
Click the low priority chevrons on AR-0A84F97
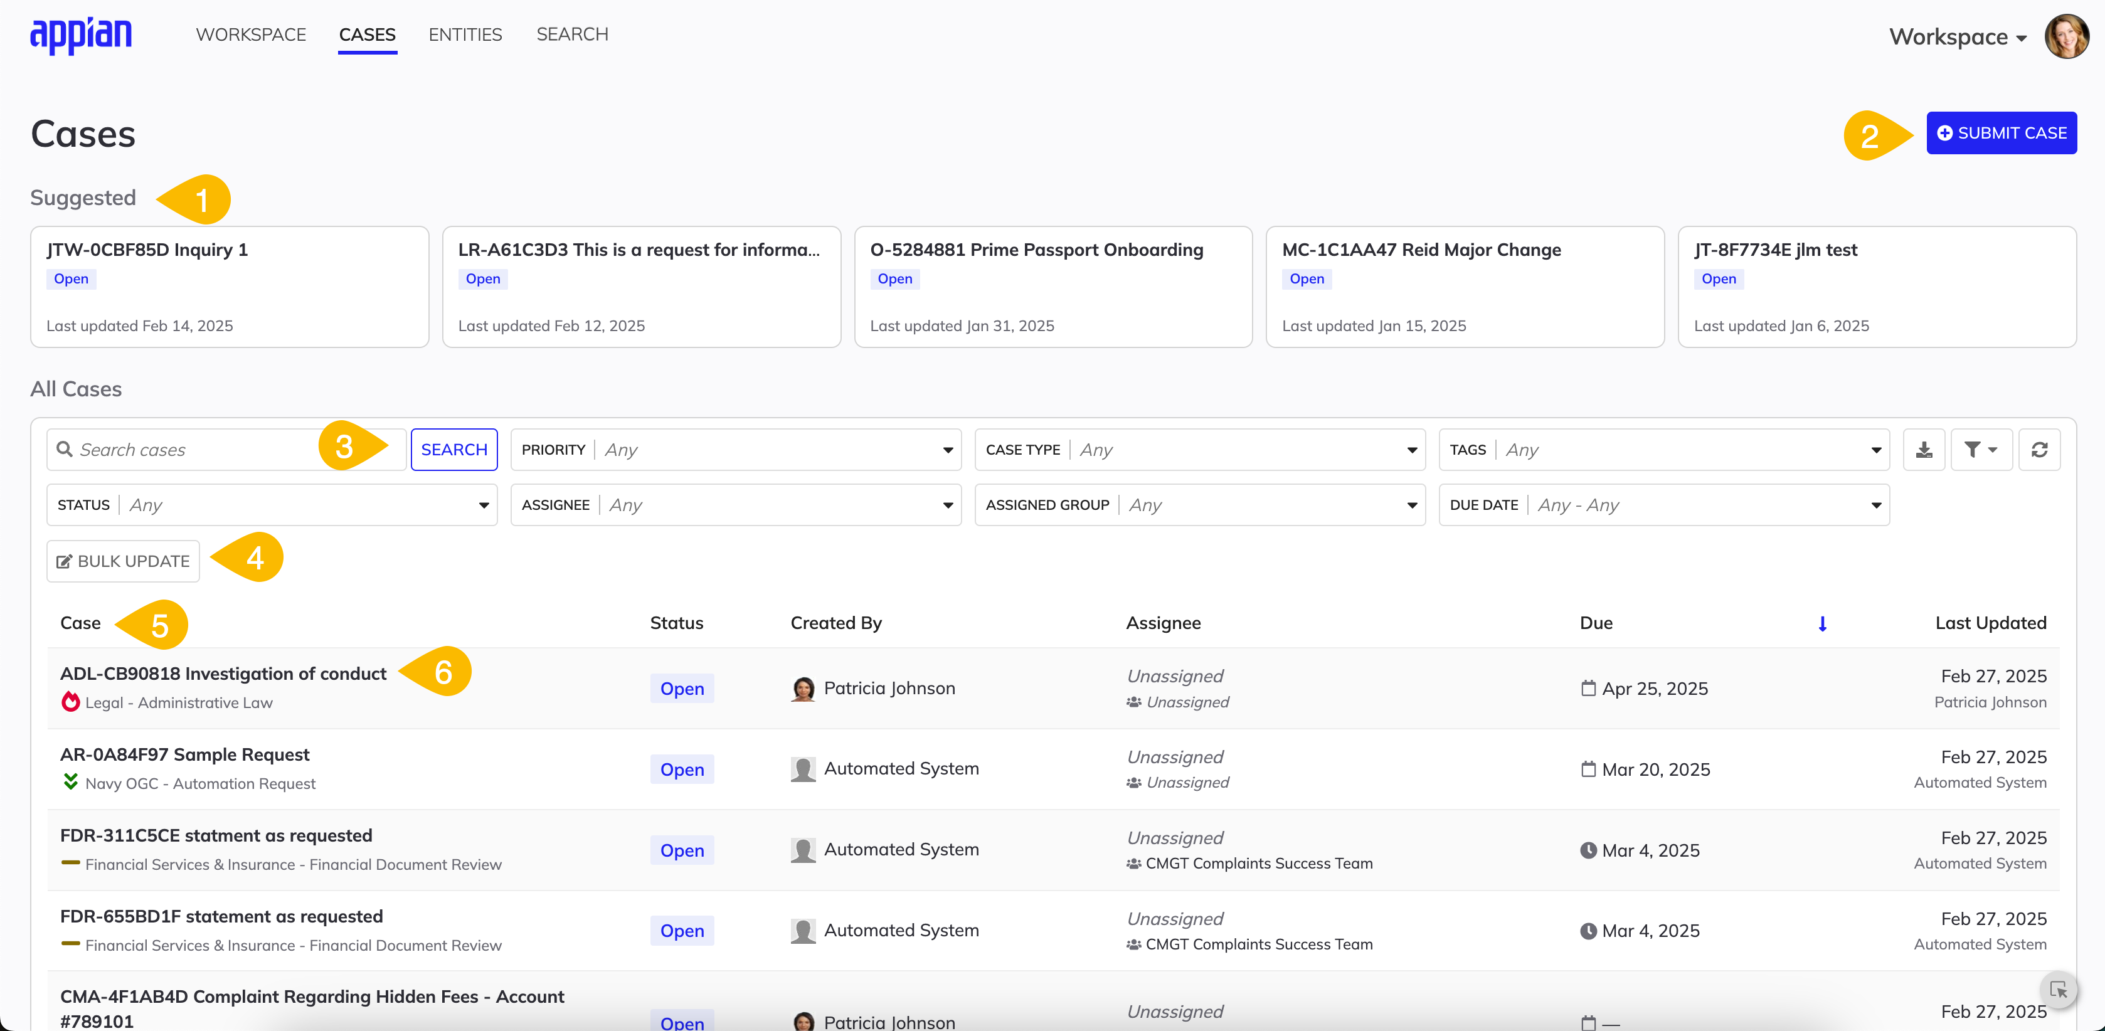[71, 782]
